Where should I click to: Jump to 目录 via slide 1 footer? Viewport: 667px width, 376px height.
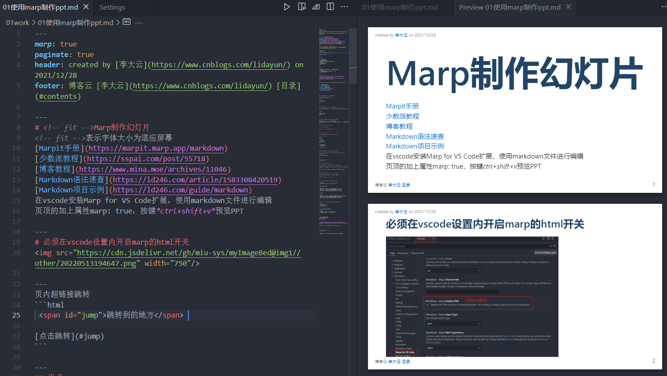point(406,185)
